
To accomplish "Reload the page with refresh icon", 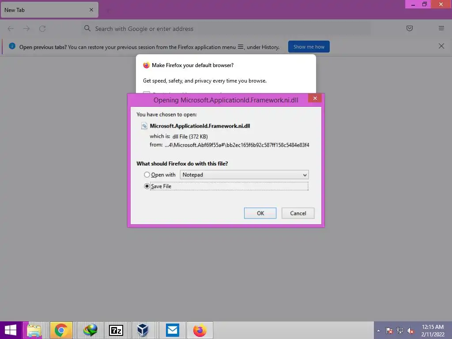I will [x=42, y=29].
